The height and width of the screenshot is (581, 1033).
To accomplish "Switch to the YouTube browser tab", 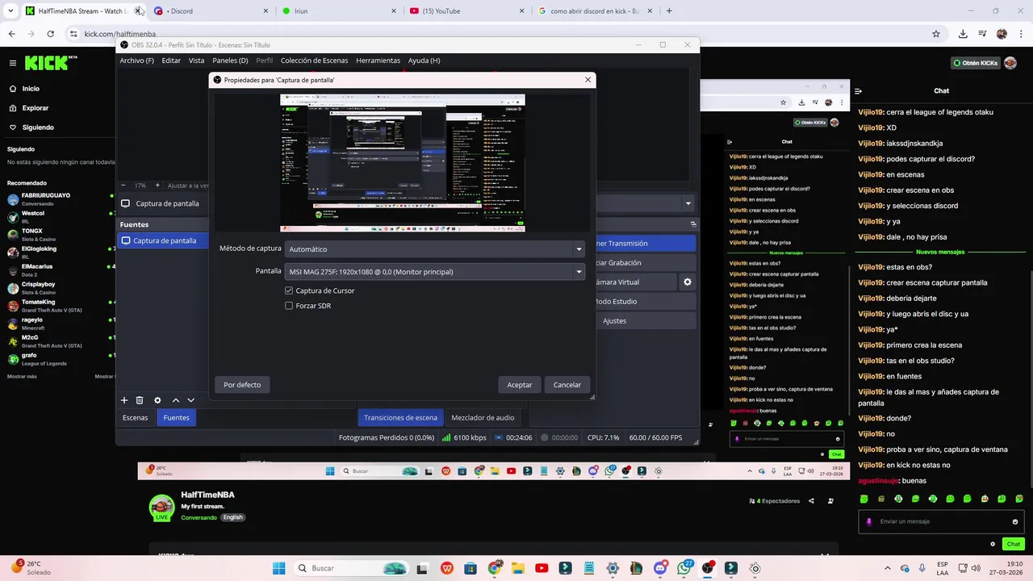I will tap(466, 11).
